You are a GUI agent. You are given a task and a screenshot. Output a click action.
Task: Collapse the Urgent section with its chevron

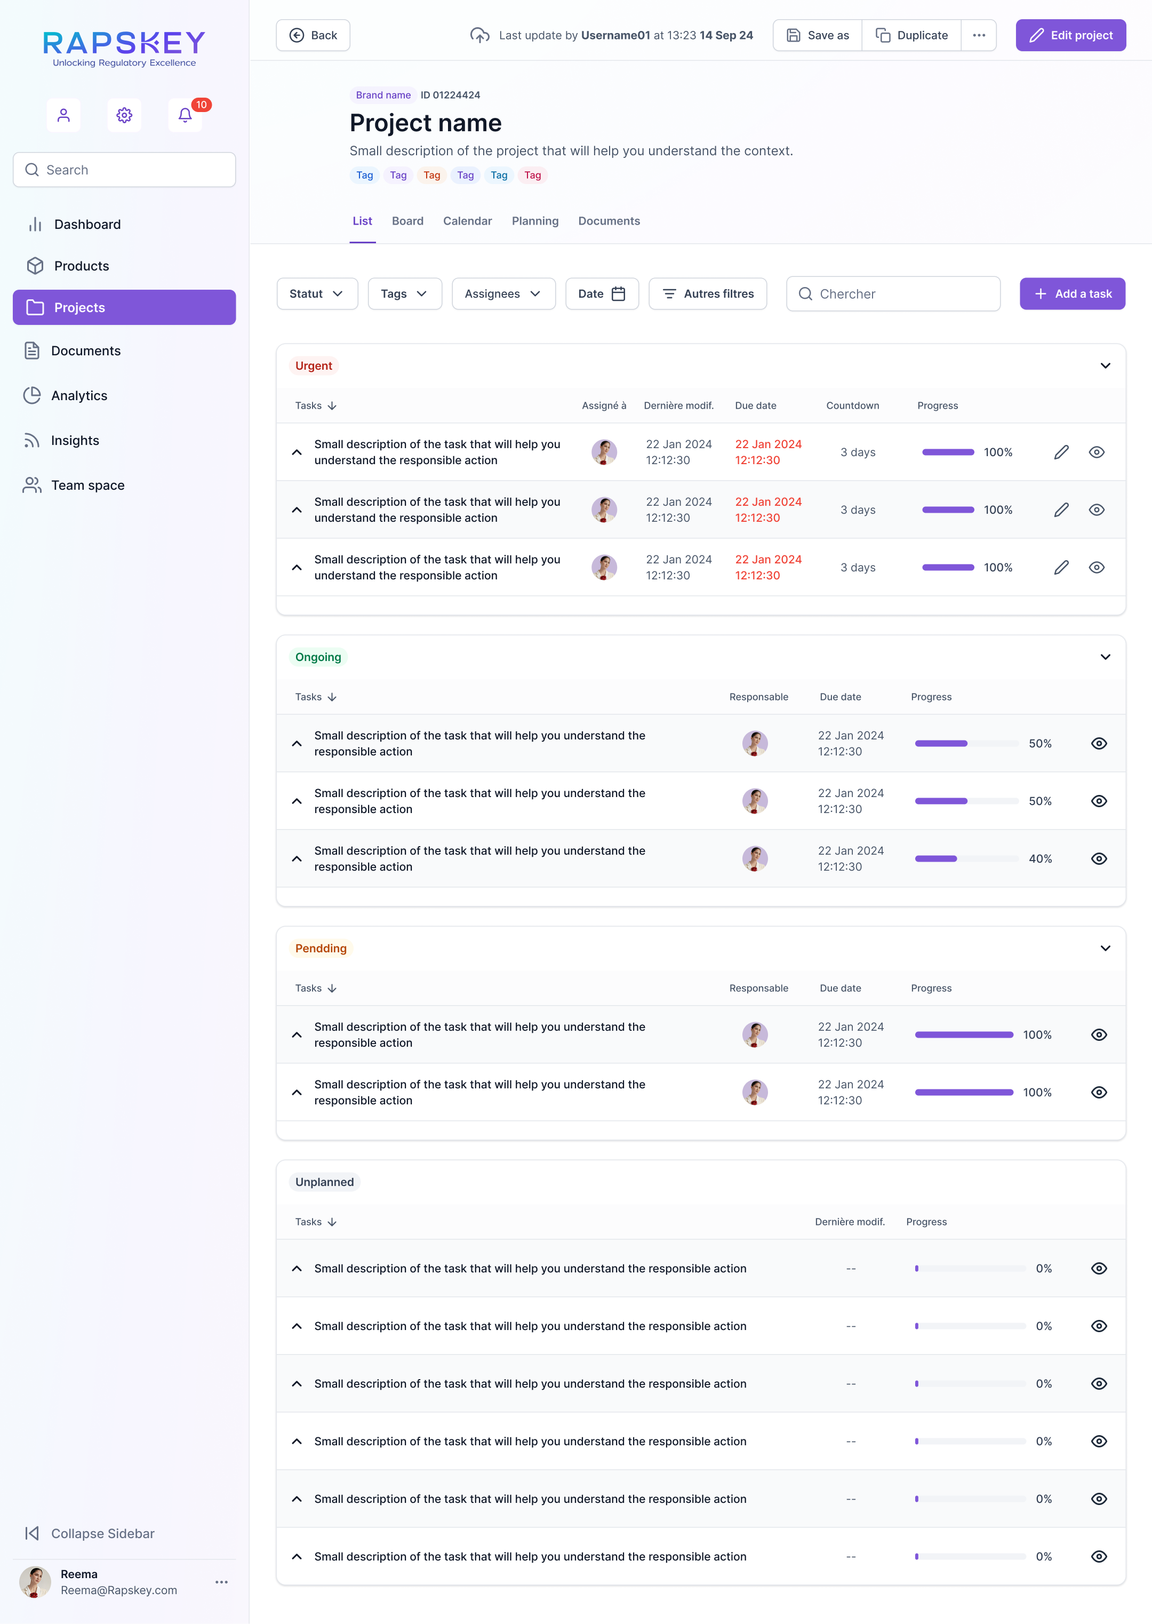tap(1105, 365)
